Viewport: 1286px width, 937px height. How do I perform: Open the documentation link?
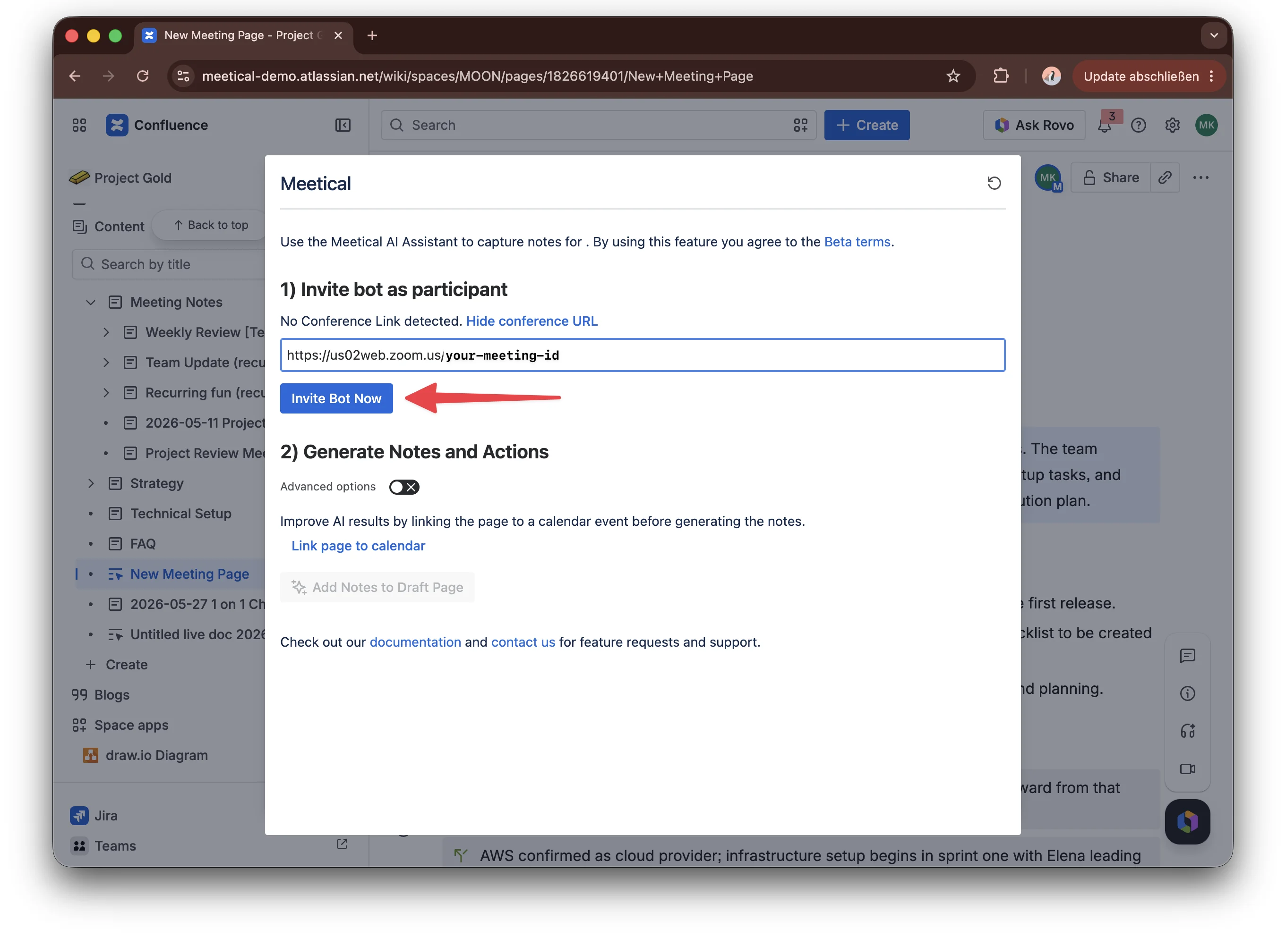click(x=415, y=642)
